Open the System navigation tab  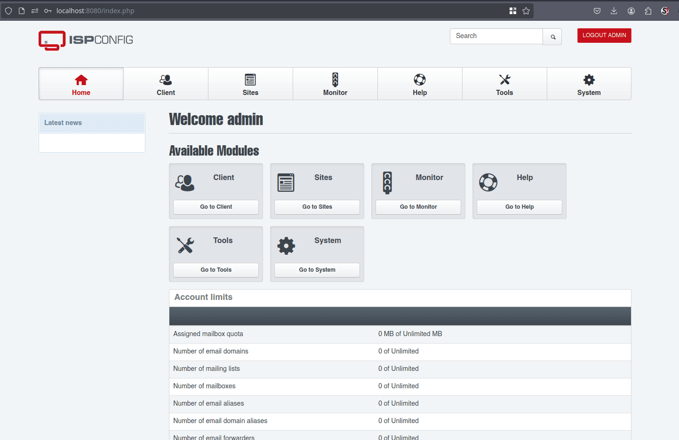click(589, 84)
